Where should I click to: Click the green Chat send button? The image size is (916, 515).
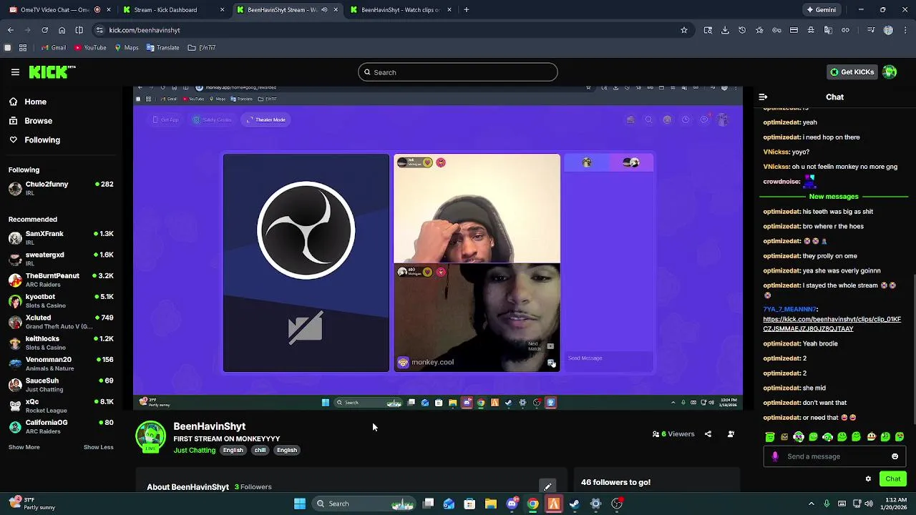point(892,479)
